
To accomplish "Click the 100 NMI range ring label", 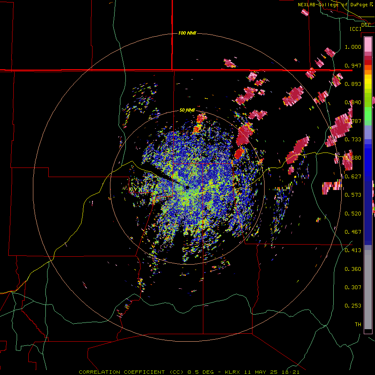I will click(187, 33).
